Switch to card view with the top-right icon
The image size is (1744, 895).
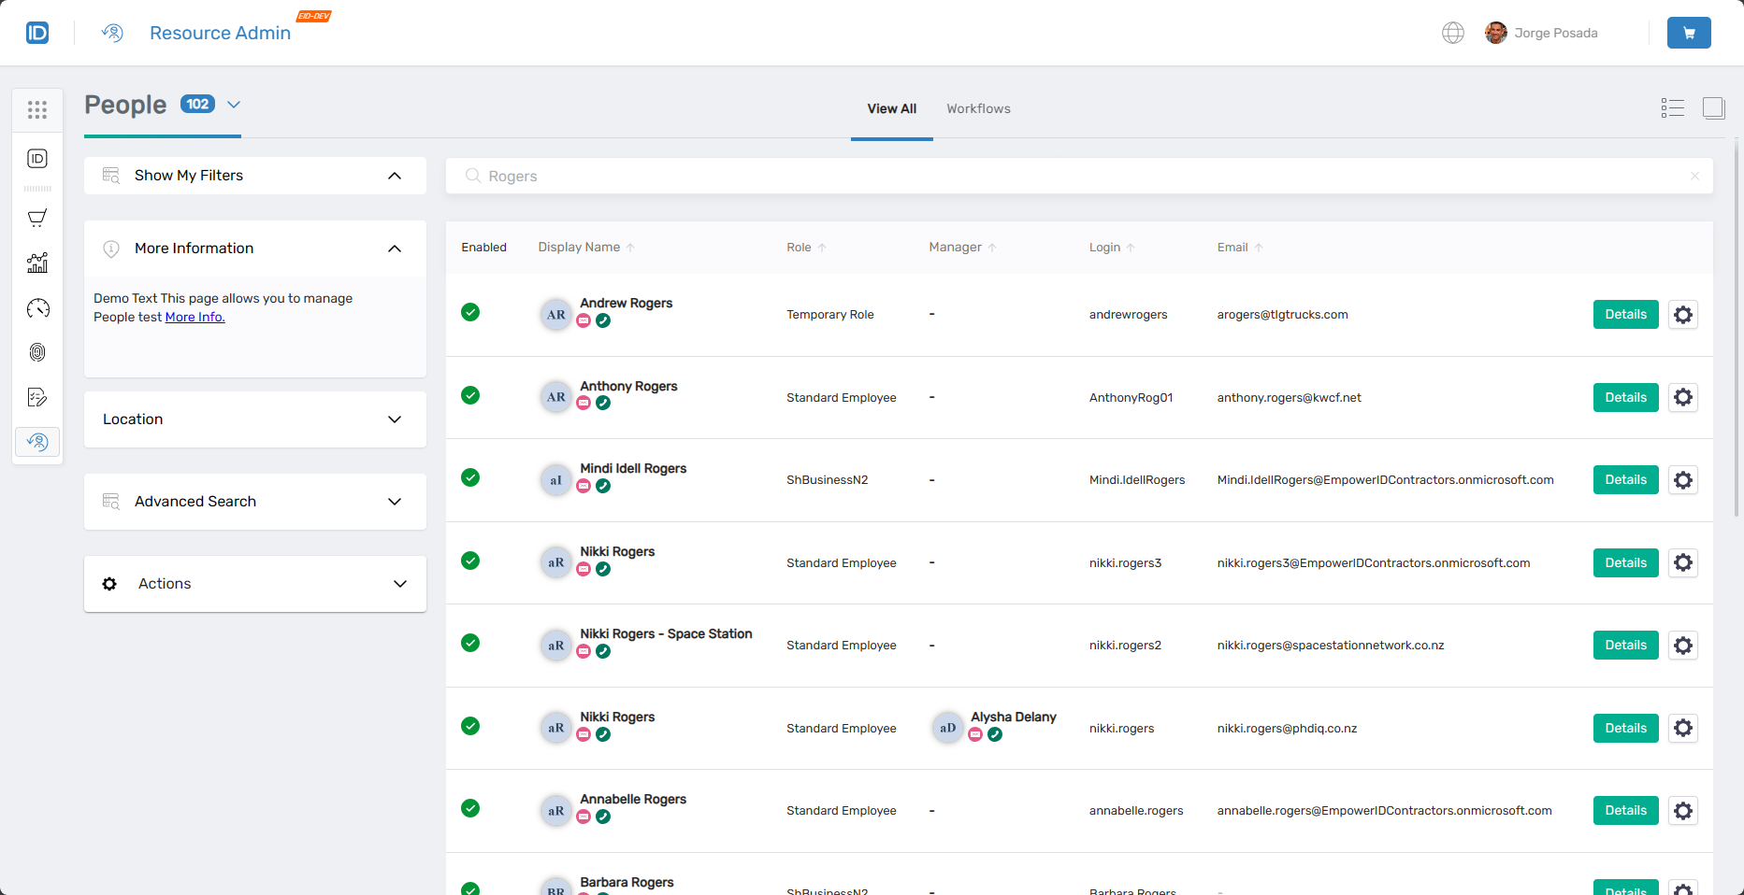pyautogui.click(x=1715, y=107)
